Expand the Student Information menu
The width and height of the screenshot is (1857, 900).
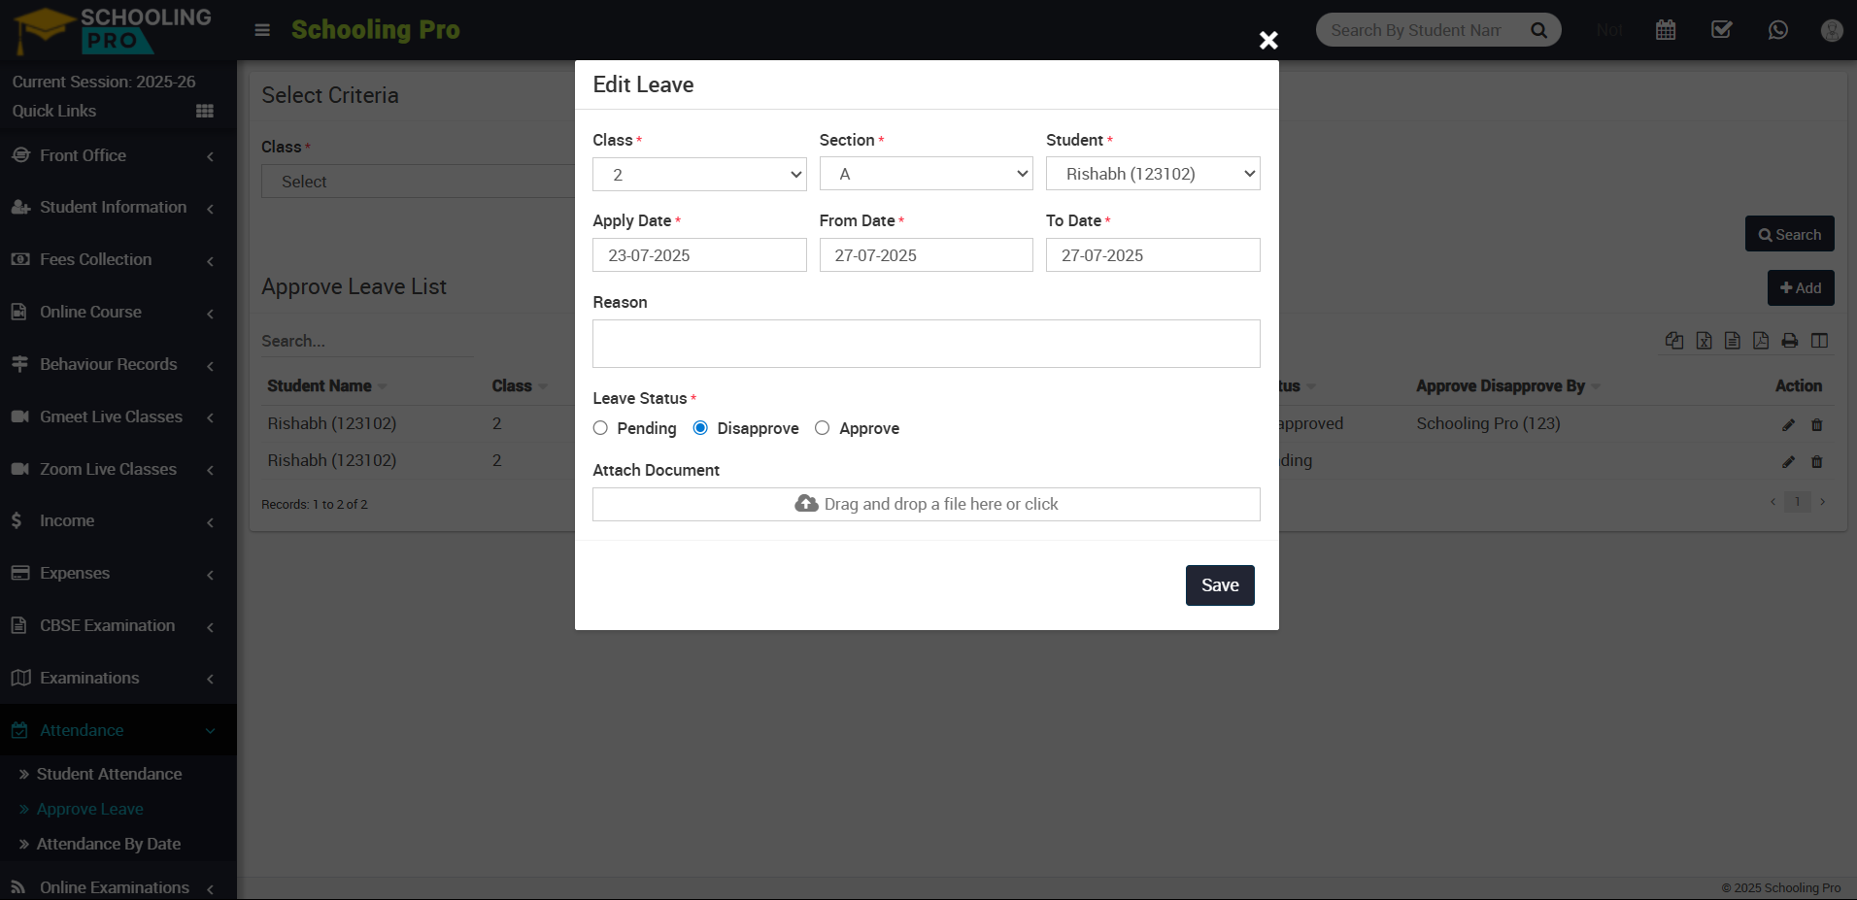118,208
